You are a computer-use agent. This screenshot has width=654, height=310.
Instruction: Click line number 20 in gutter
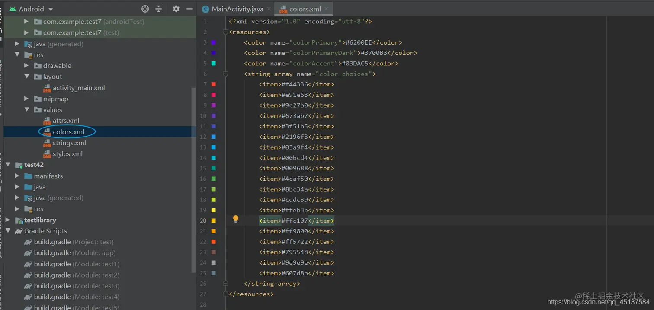pyautogui.click(x=203, y=221)
